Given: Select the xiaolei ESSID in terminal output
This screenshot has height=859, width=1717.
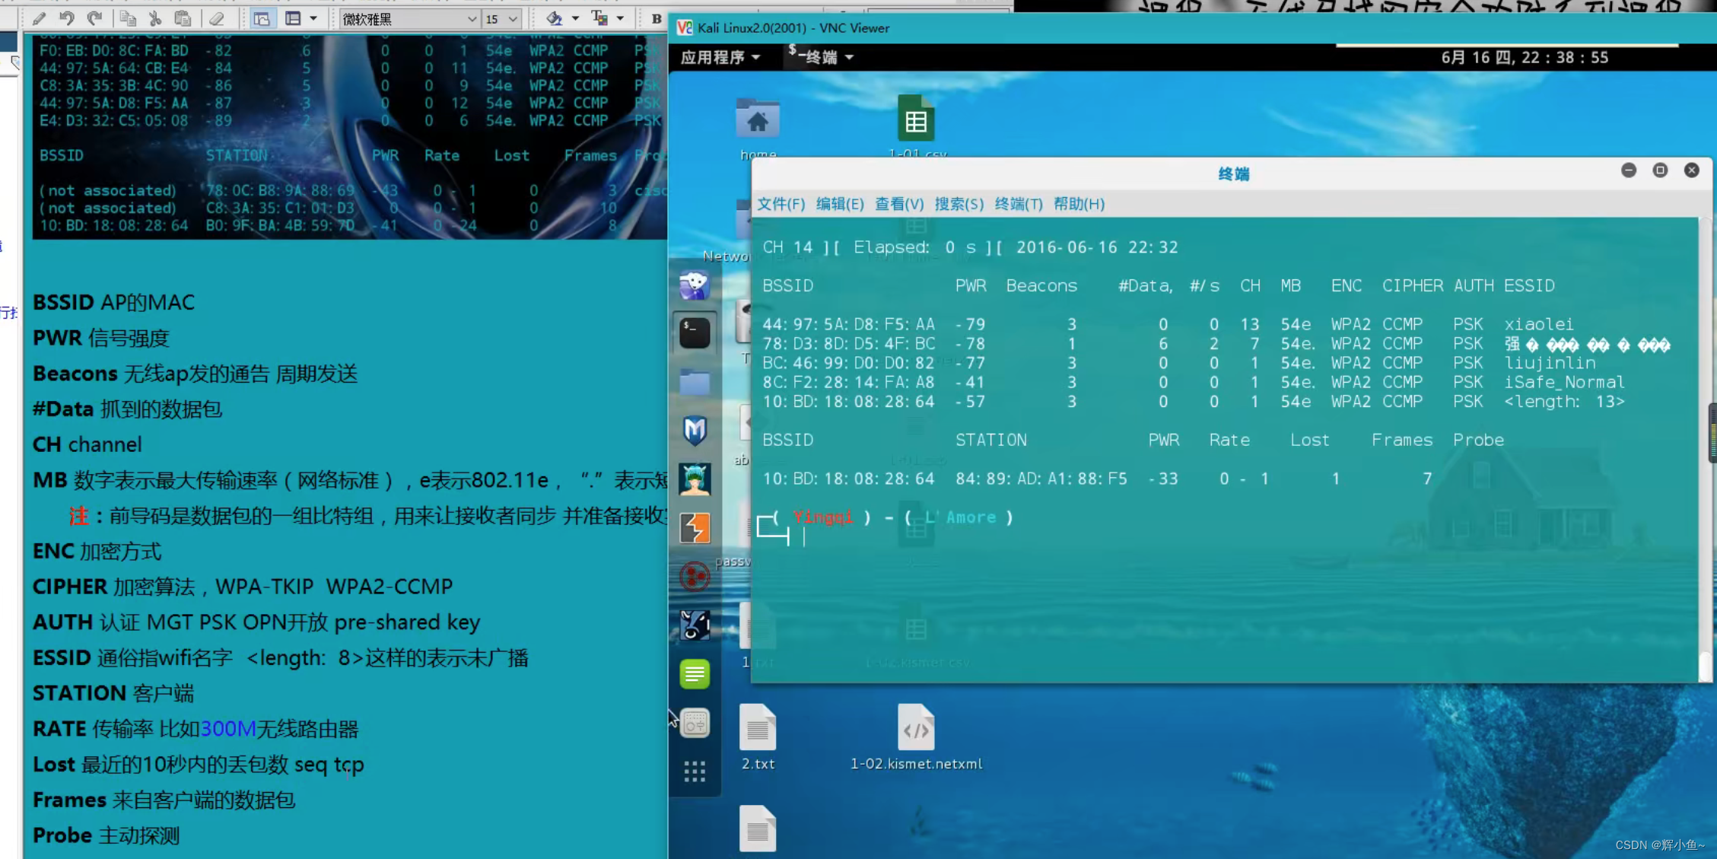Looking at the screenshot, I should pyautogui.click(x=1538, y=324).
